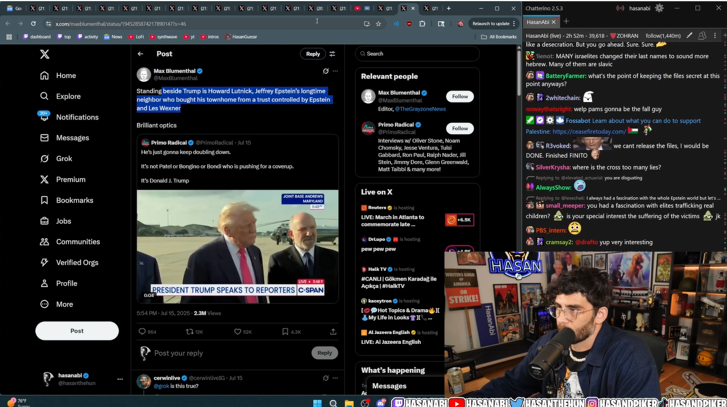Open Grok icon on cerwinlive's reply
Image resolution: width=727 pixels, height=407 pixels.
coord(326,378)
